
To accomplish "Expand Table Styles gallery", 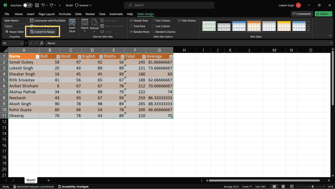I will [308, 31].
